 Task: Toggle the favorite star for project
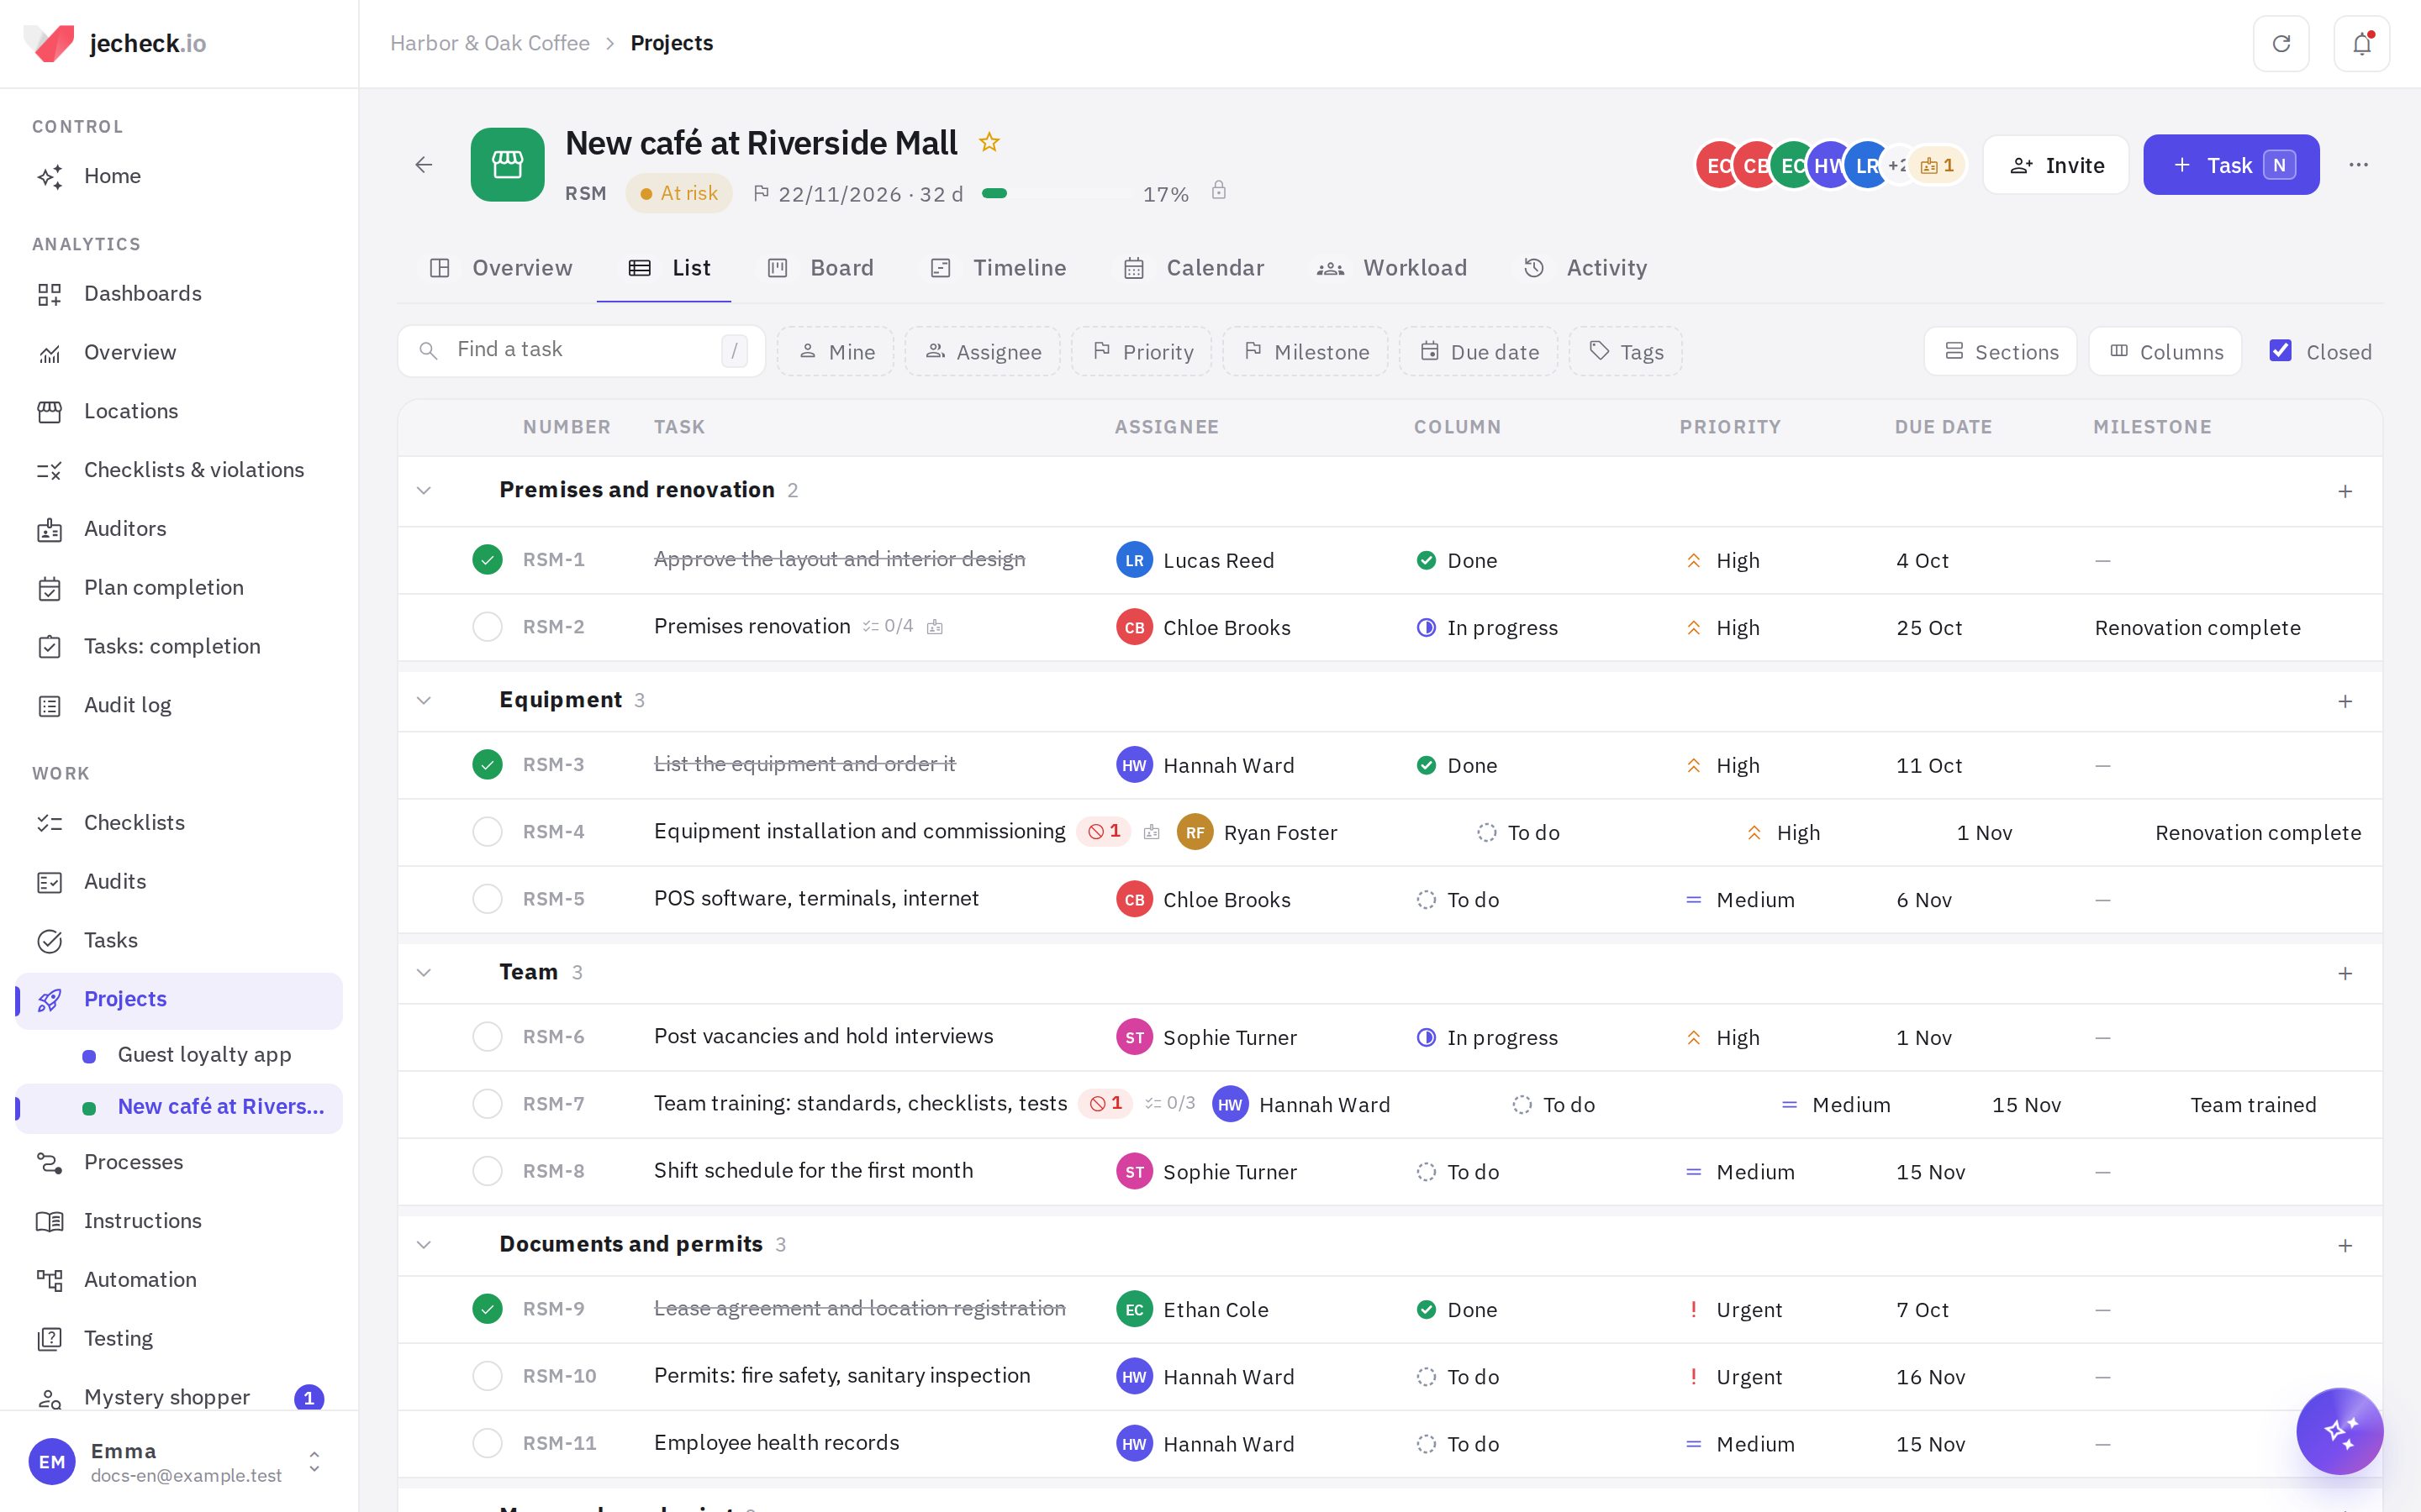[x=989, y=143]
